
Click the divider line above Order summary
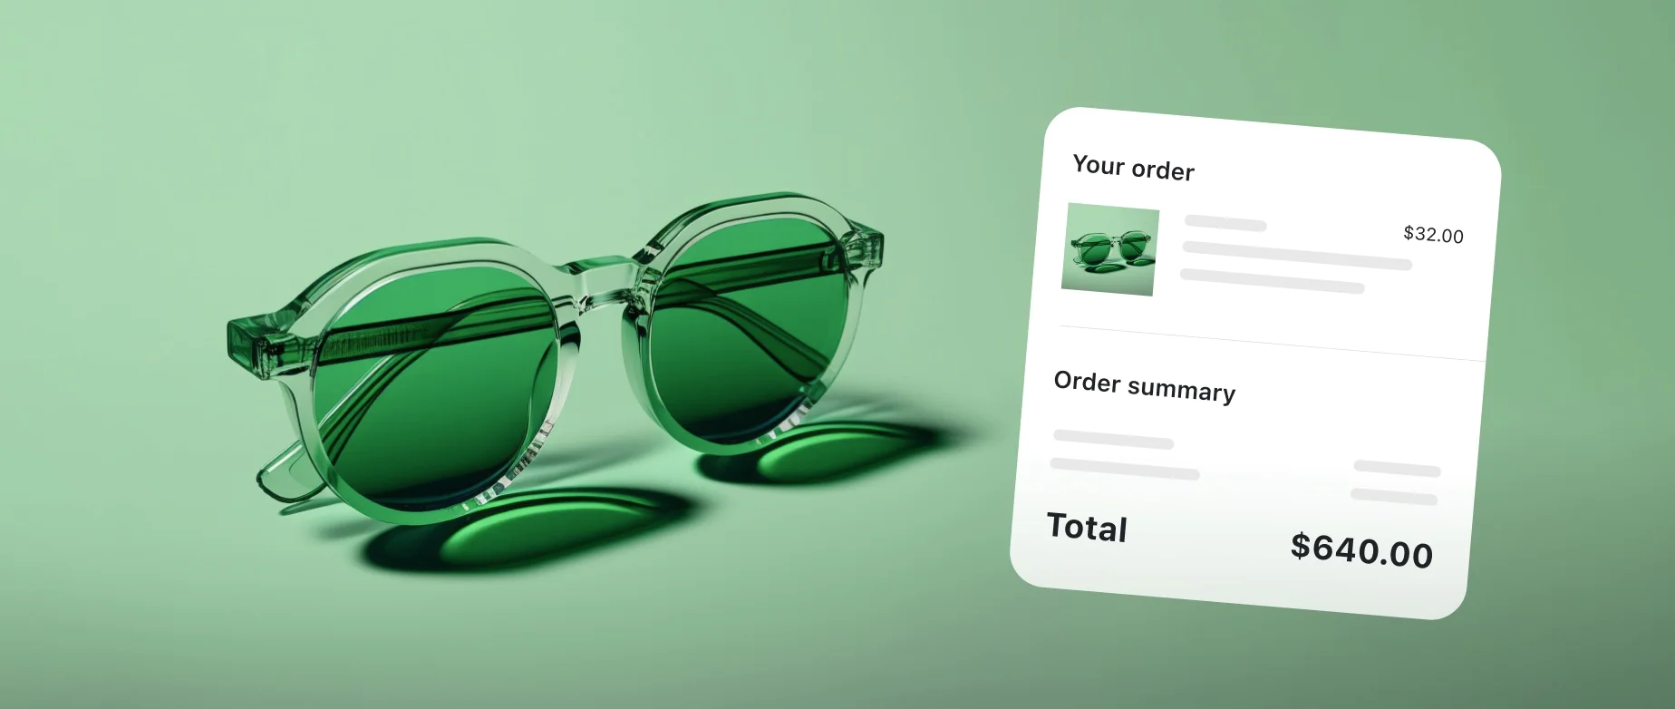pyautogui.click(x=1273, y=343)
